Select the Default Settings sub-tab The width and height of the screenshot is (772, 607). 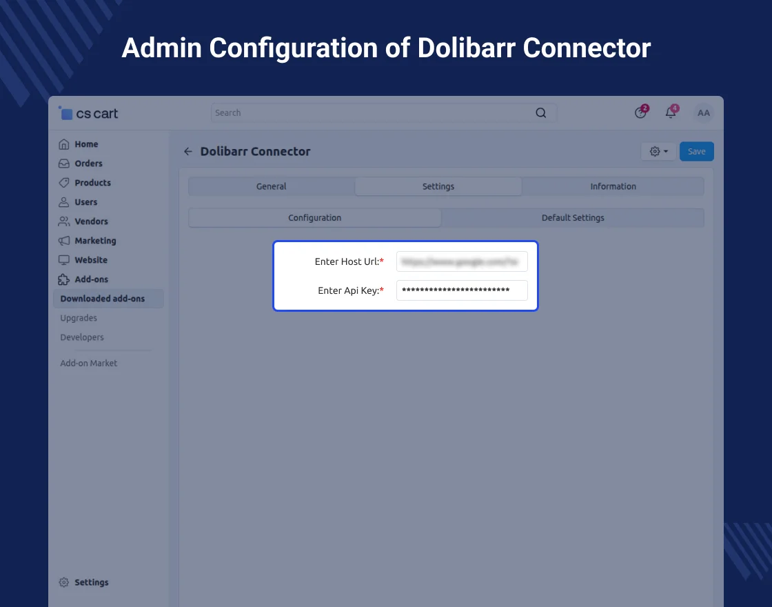573,218
